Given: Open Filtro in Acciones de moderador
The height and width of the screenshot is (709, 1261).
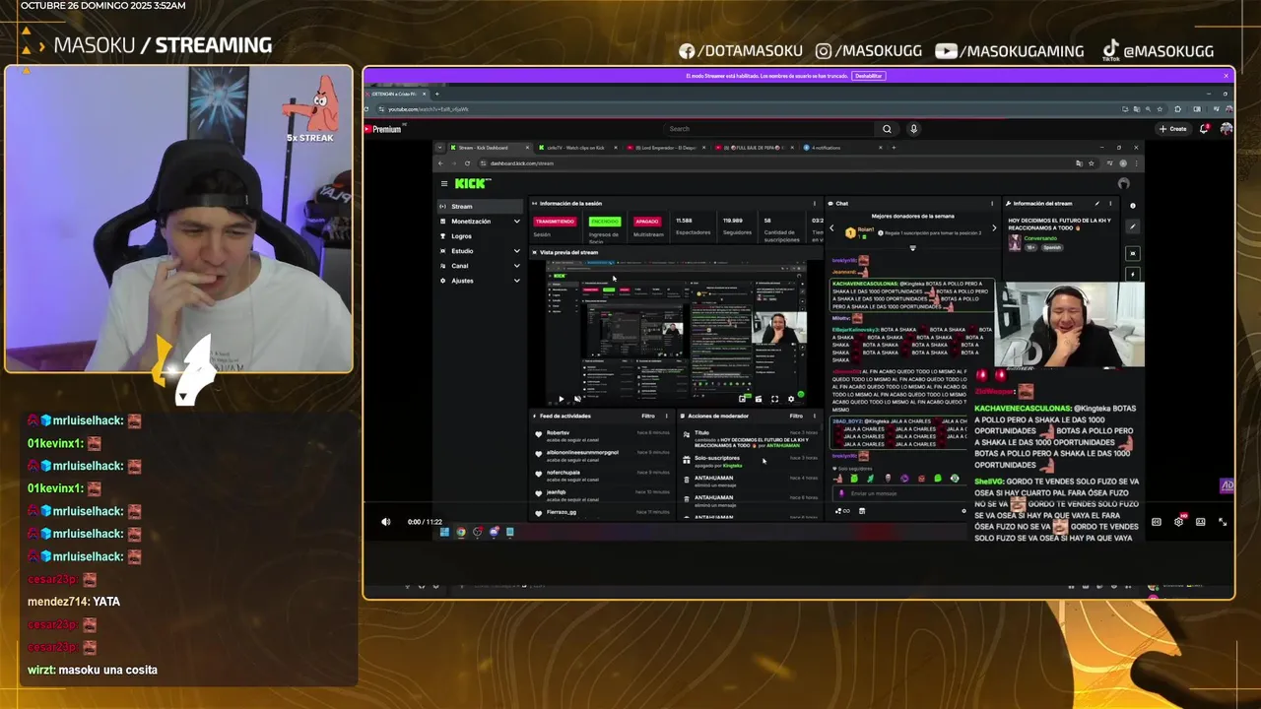Looking at the screenshot, I should [x=796, y=416].
